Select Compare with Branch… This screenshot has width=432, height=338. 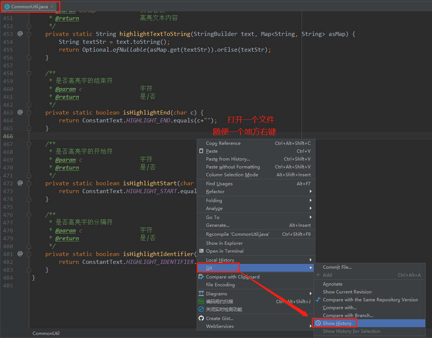point(370,316)
